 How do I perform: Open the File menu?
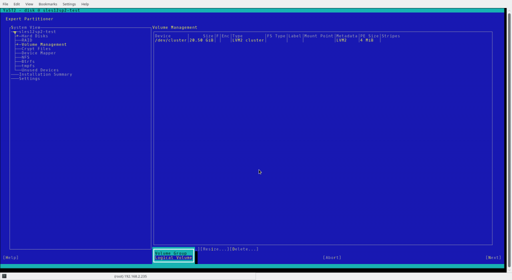pos(5,4)
